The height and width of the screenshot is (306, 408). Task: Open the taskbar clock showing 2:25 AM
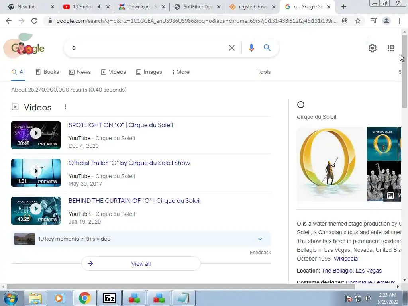coord(388,298)
